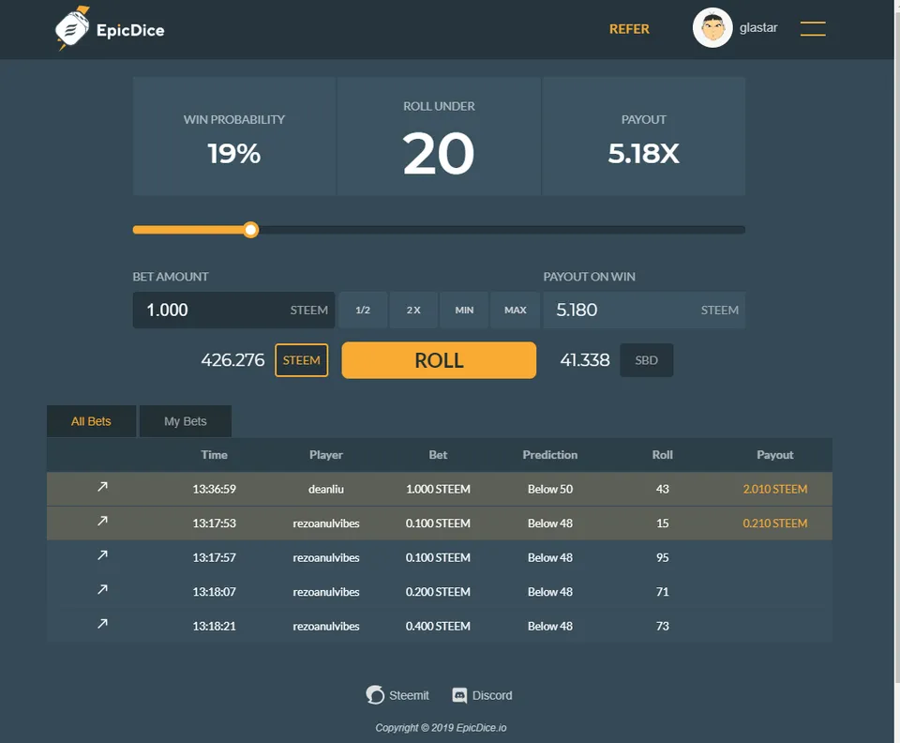Click the time 13:18:07 cell
The width and height of the screenshot is (900, 743).
click(x=214, y=591)
